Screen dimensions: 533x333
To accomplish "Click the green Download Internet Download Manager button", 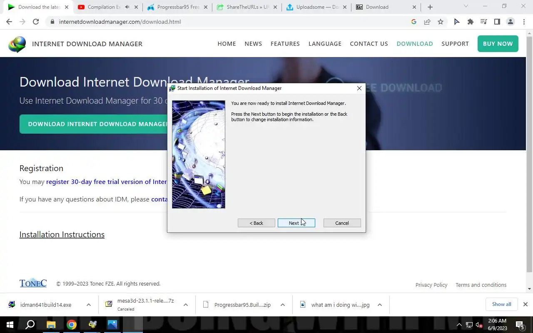I will click(x=94, y=124).
